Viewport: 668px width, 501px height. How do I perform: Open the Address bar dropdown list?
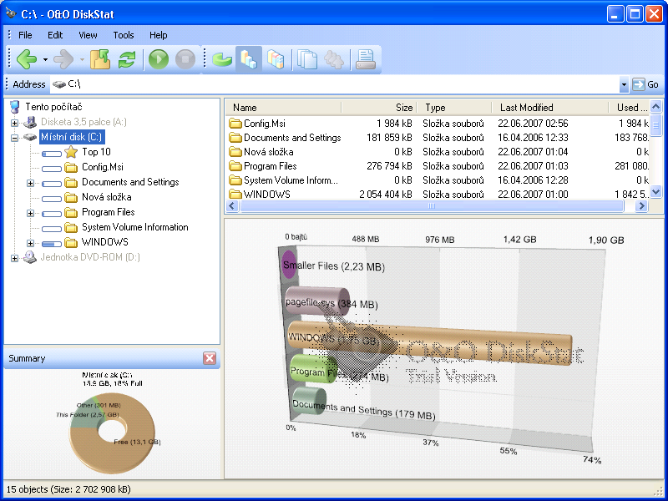pyautogui.click(x=624, y=84)
